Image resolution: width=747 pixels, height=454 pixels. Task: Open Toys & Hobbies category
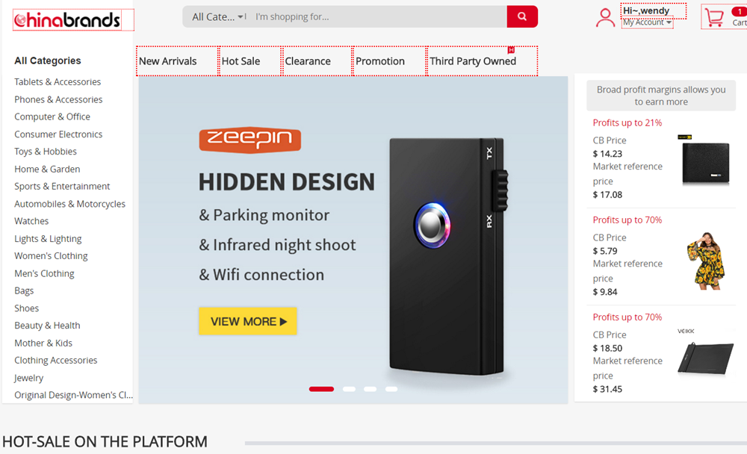(46, 151)
